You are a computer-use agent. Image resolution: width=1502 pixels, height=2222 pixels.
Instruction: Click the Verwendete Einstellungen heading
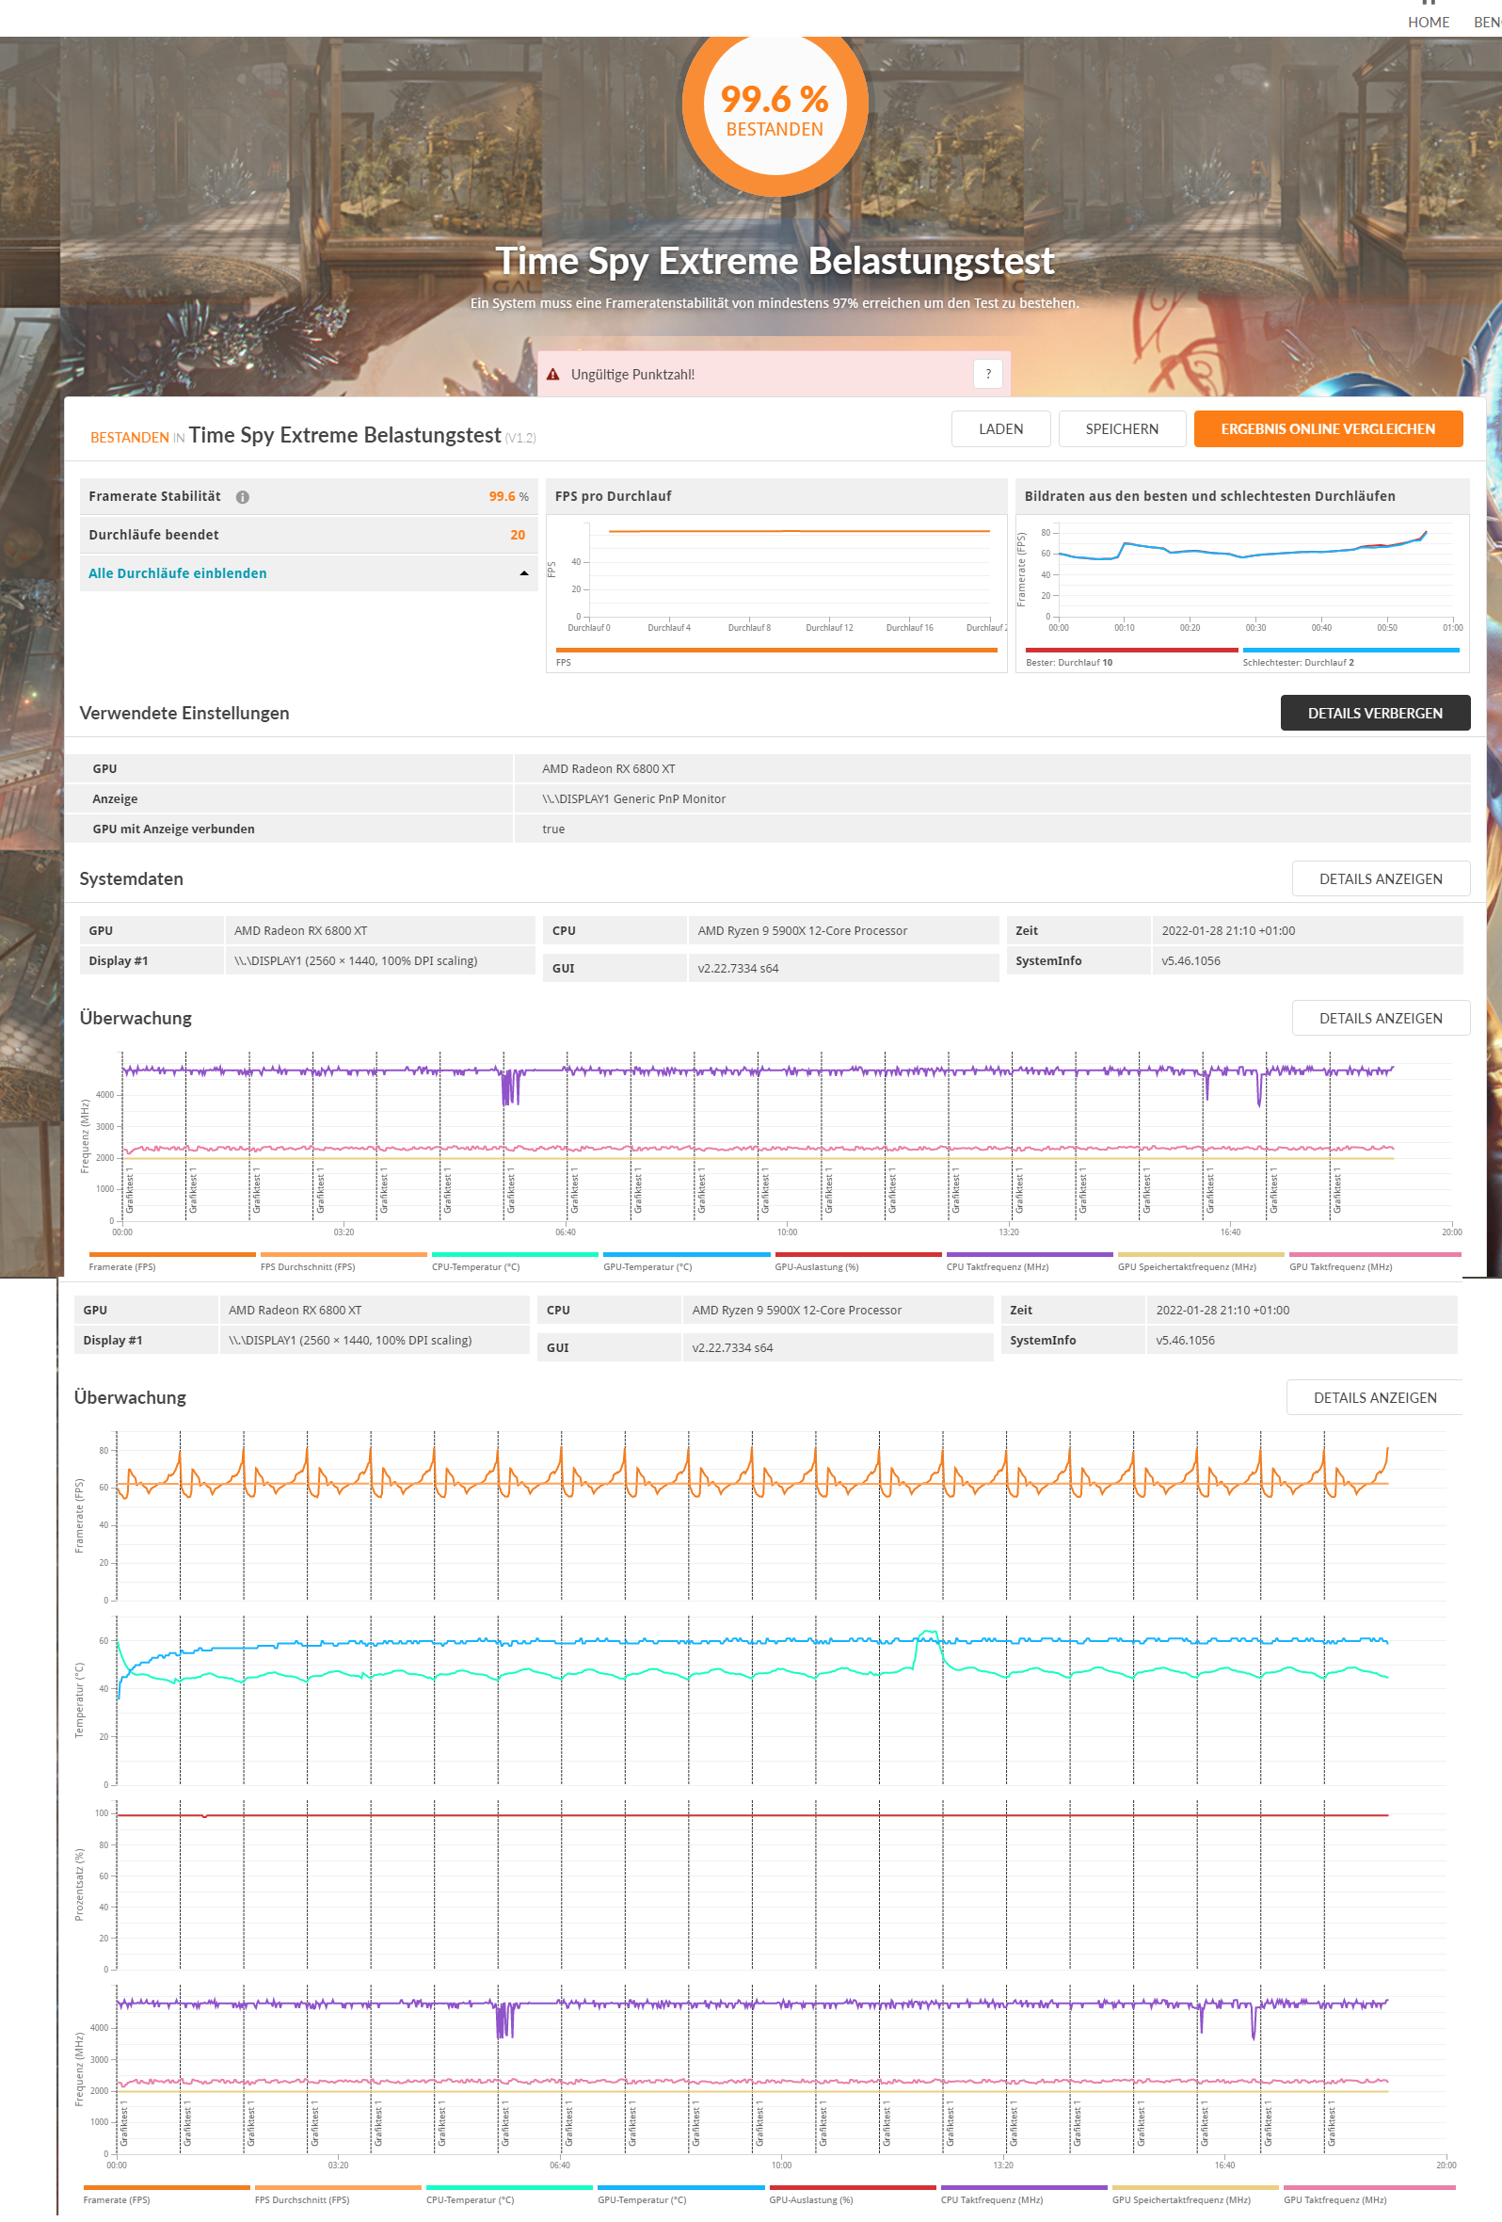[184, 714]
